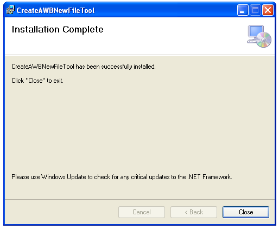Click the blue monitor in banner graphic
This screenshot has width=279, height=230.
(x=256, y=31)
